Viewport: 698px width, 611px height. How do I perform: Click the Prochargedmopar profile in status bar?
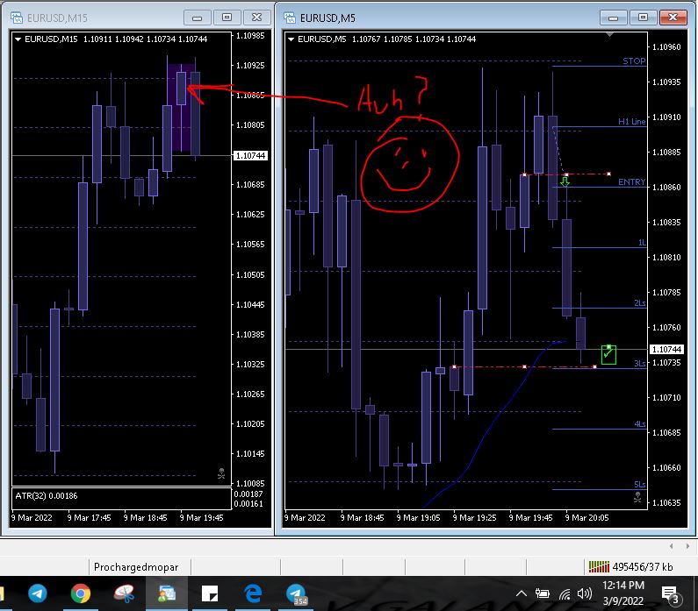click(x=136, y=567)
